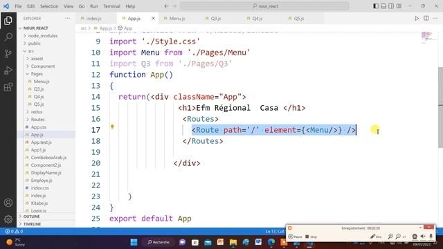Click the taskbar Recherche search box
443x249 pixels.
(x=159, y=242)
